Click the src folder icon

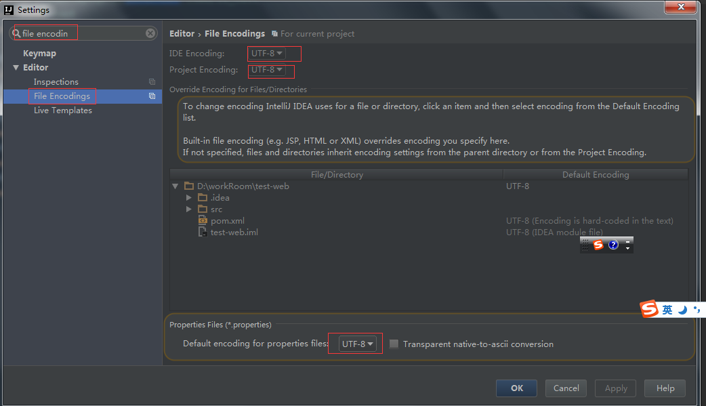pos(203,209)
